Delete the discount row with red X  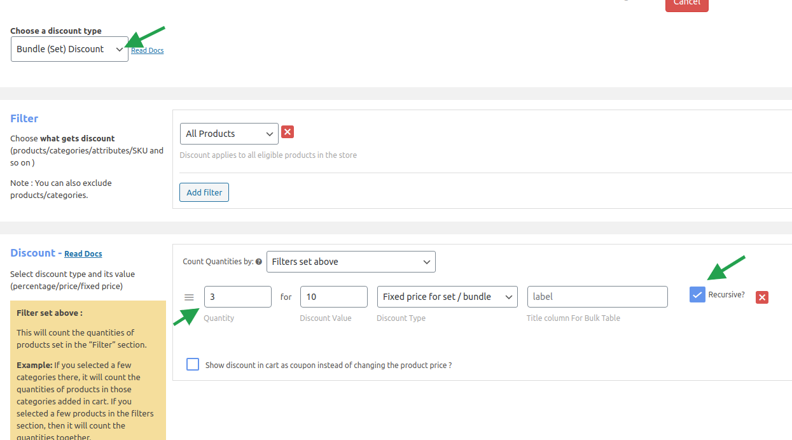click(762, 297)
